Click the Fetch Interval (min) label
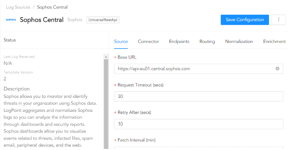The width and height of the screenshot is (288, 150). (x=136, y=140)
